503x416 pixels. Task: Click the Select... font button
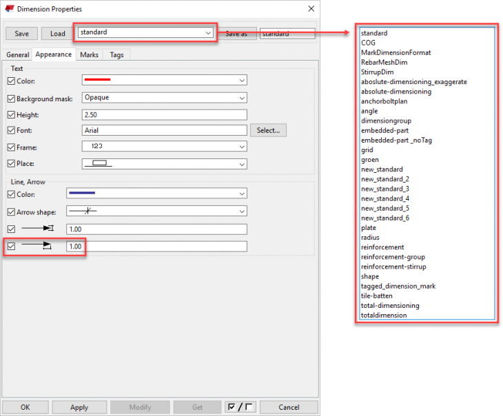click(268, 130)
